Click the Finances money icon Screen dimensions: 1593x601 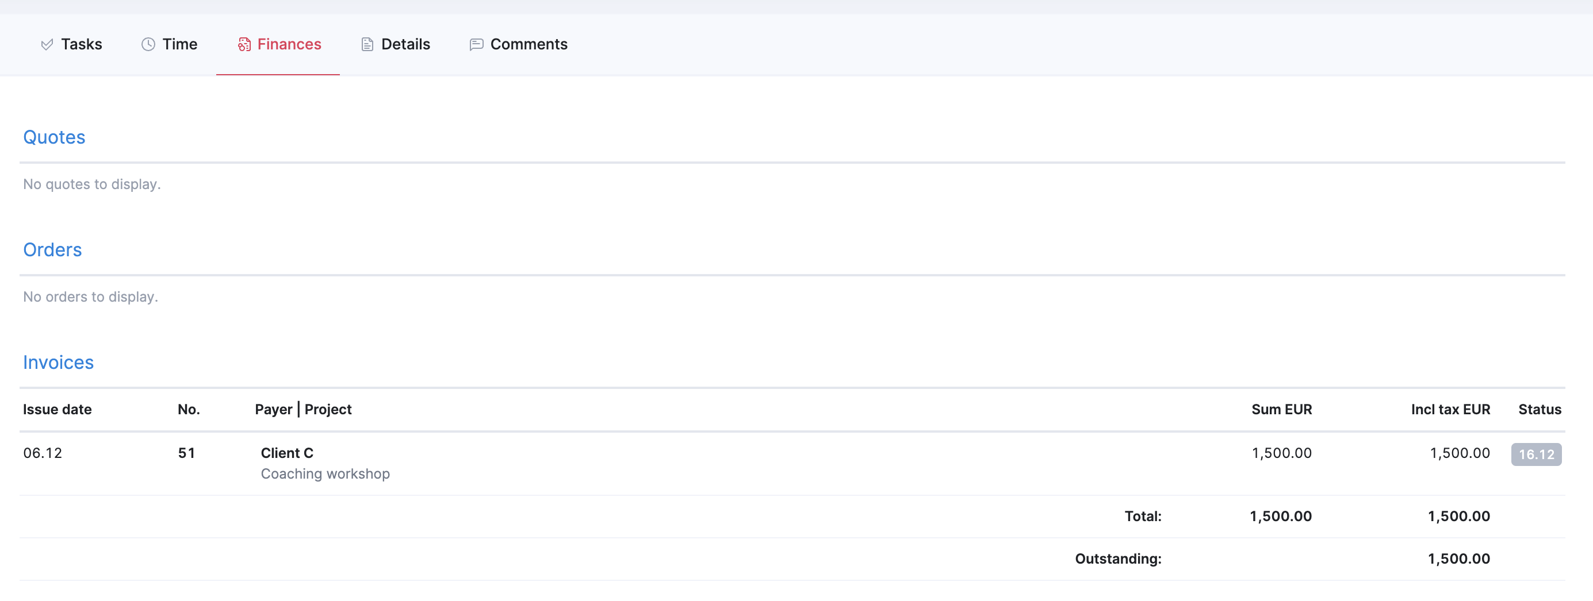click(x=244, y=44)
